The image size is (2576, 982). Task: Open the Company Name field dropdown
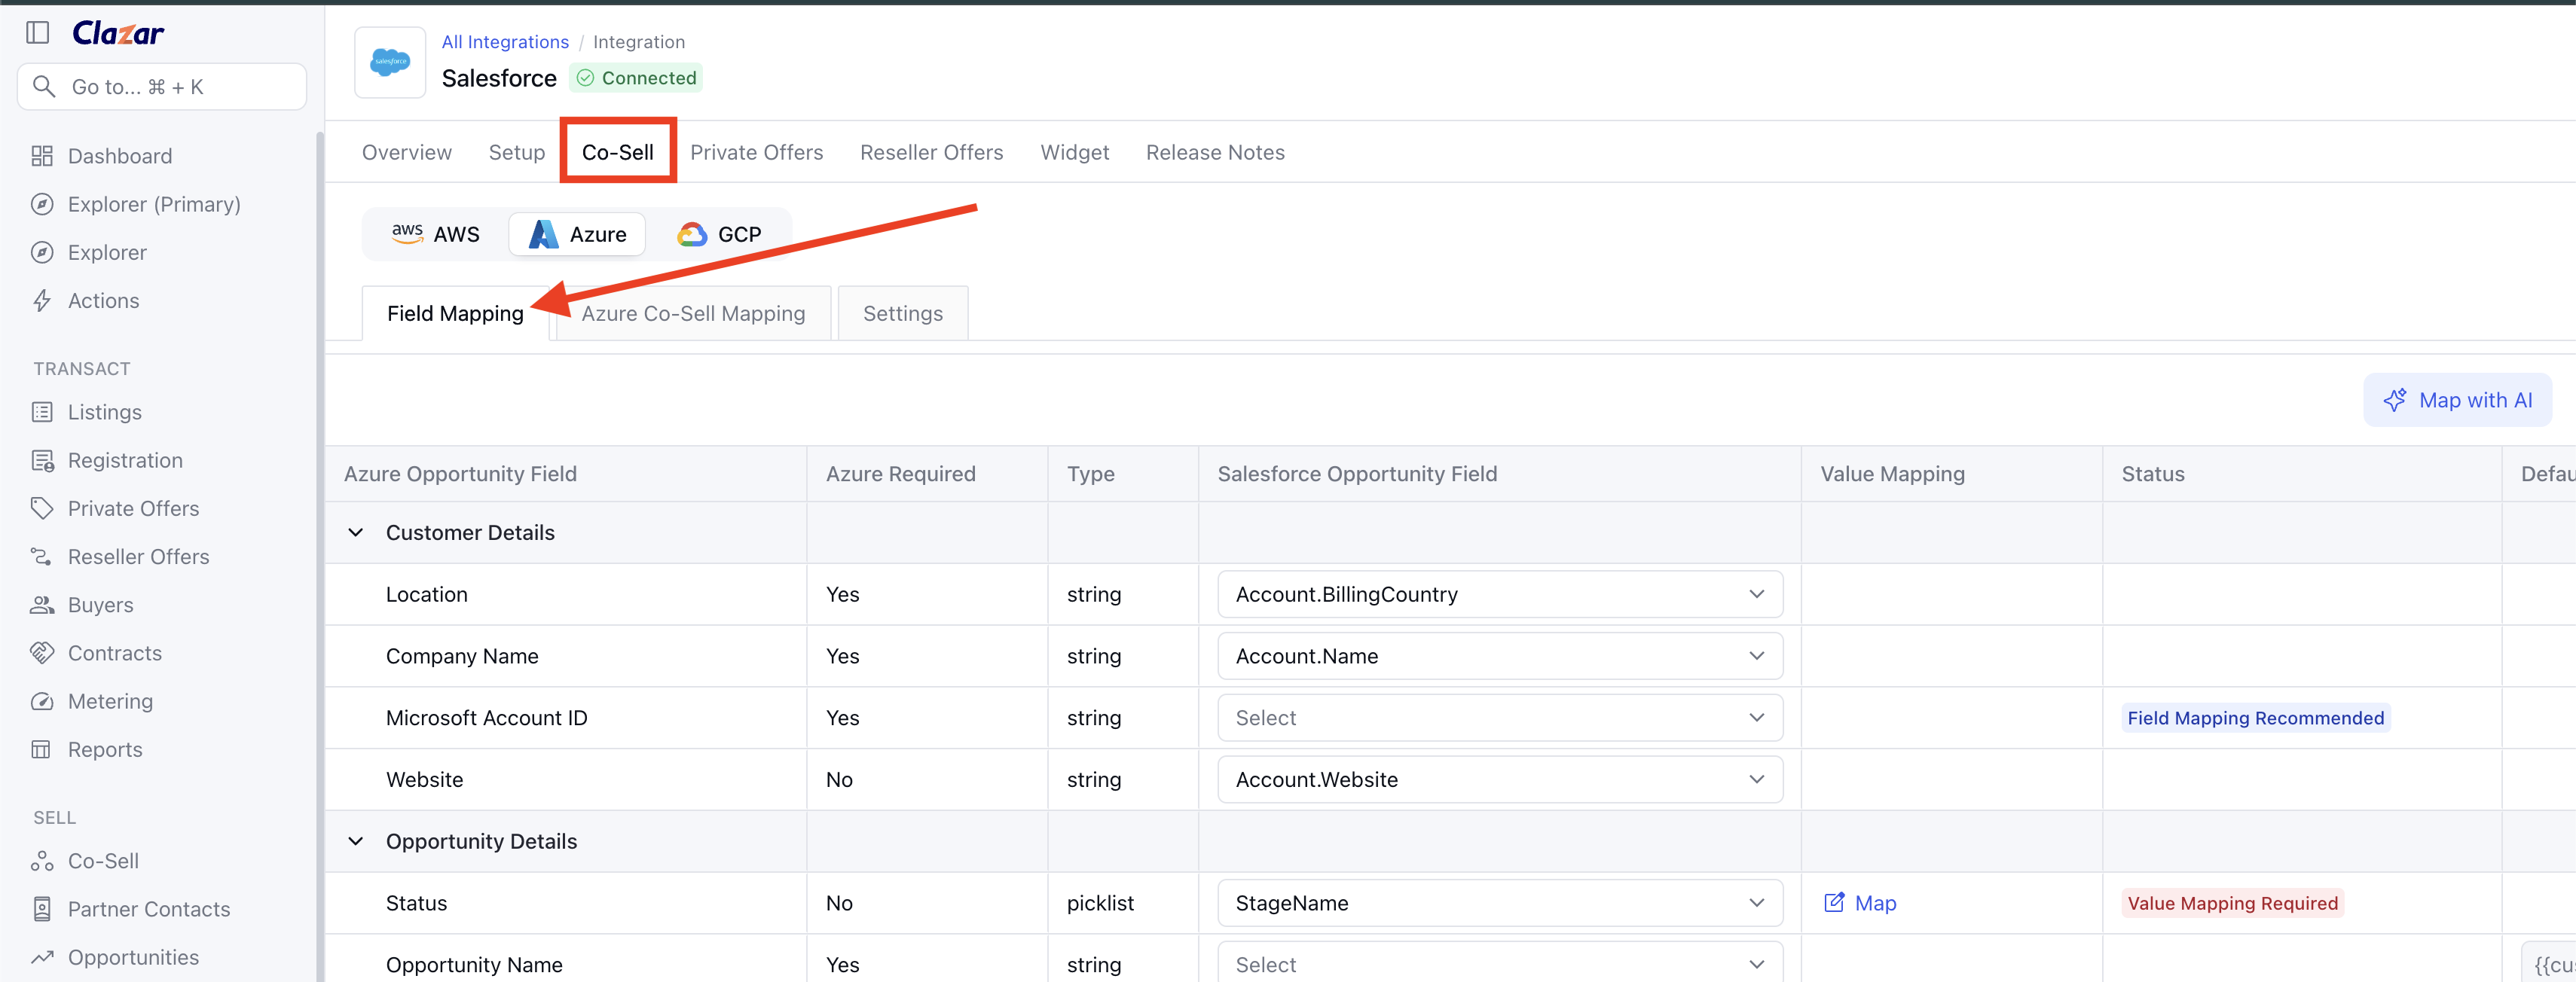pyautogui.click(x=1500, y=656)
